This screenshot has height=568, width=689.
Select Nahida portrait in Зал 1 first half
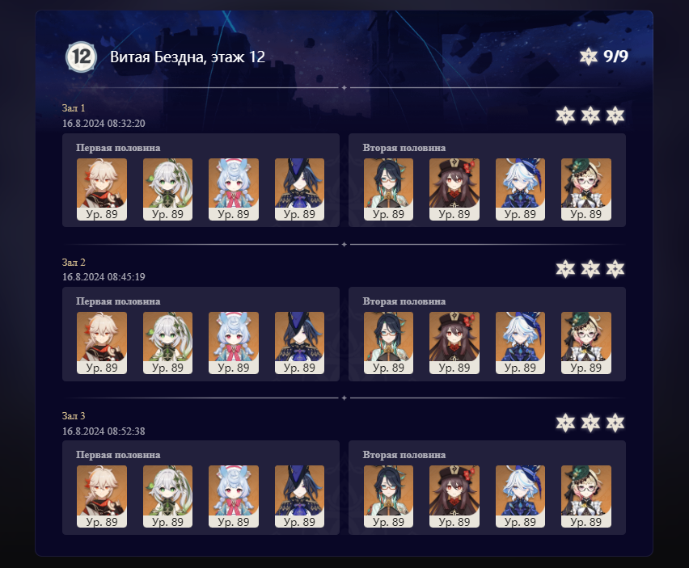point(167,189)
